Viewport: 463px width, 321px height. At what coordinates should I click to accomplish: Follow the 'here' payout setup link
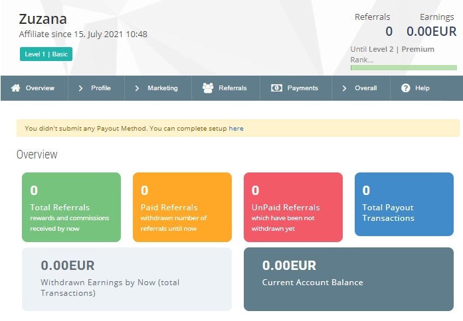(x=236, y=129)
